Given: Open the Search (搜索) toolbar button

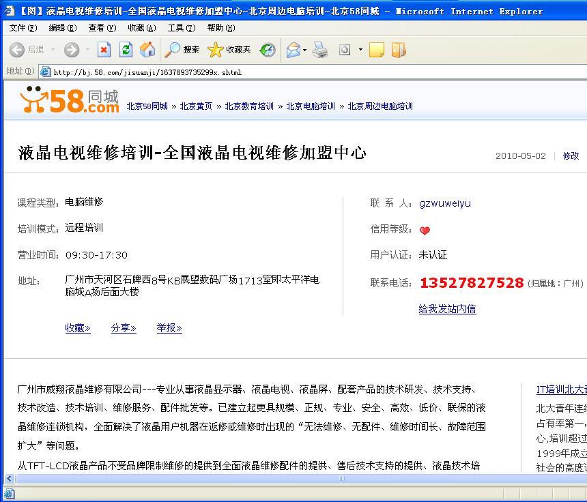Looking at the screenshot, I should click(x=183, y=50).
